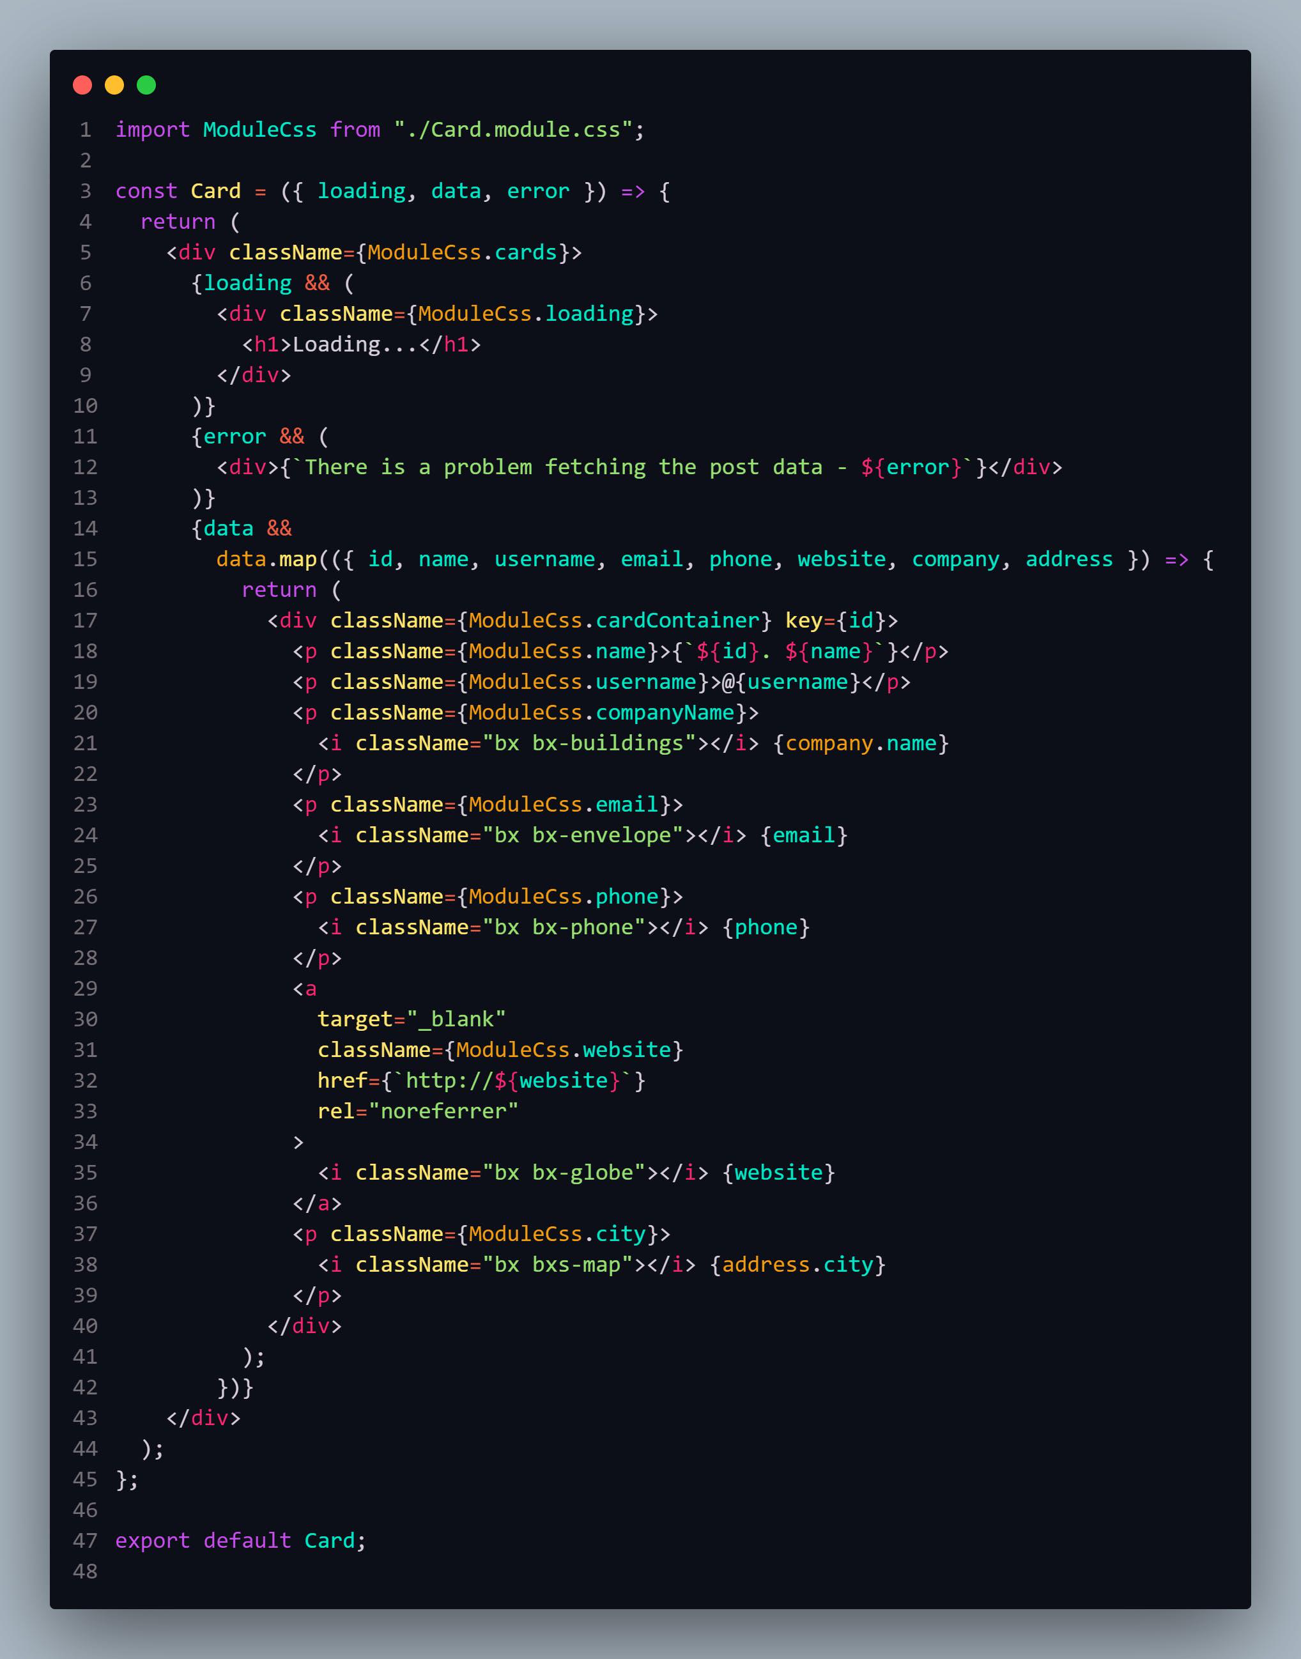1301x1659 pixels.
Task: Click the address parameter on line 15
Action: (x=1070, y=560)
